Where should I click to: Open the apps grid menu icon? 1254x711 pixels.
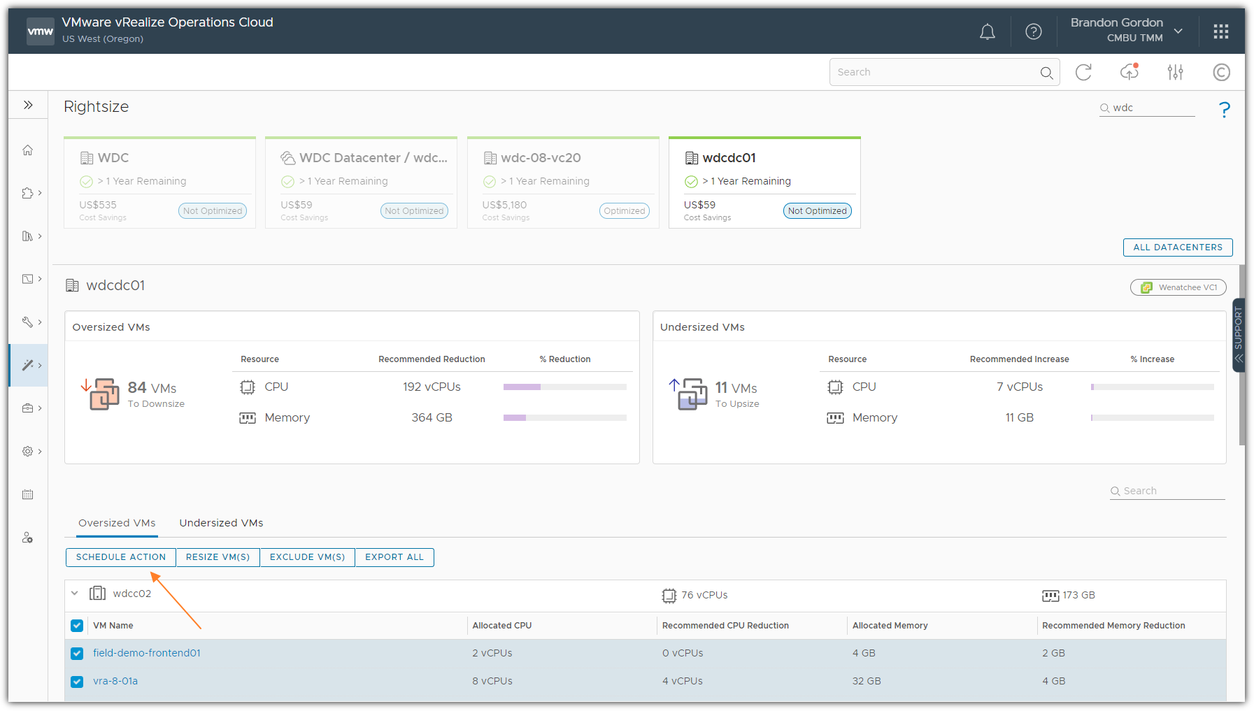[1220, 31]
